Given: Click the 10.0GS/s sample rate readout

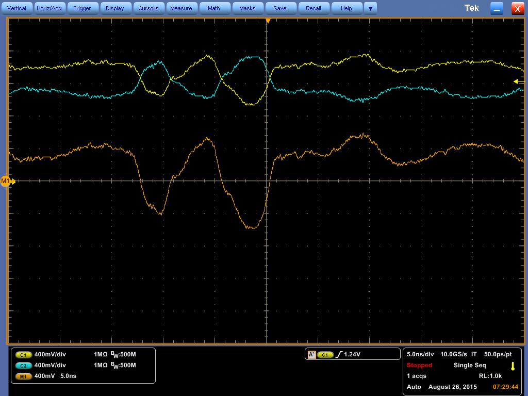Looking at the screenshot, I should [454, 354].
